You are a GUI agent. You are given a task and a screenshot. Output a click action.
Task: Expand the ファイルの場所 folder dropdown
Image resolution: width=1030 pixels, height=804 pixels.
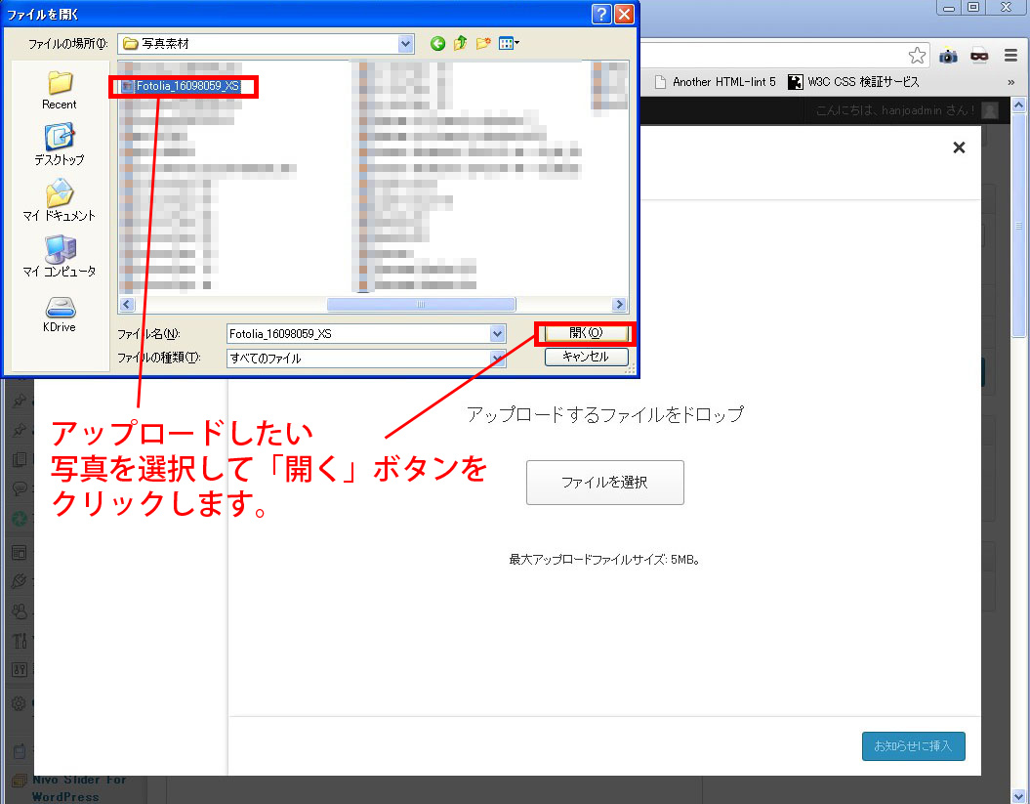coord(405,43)
